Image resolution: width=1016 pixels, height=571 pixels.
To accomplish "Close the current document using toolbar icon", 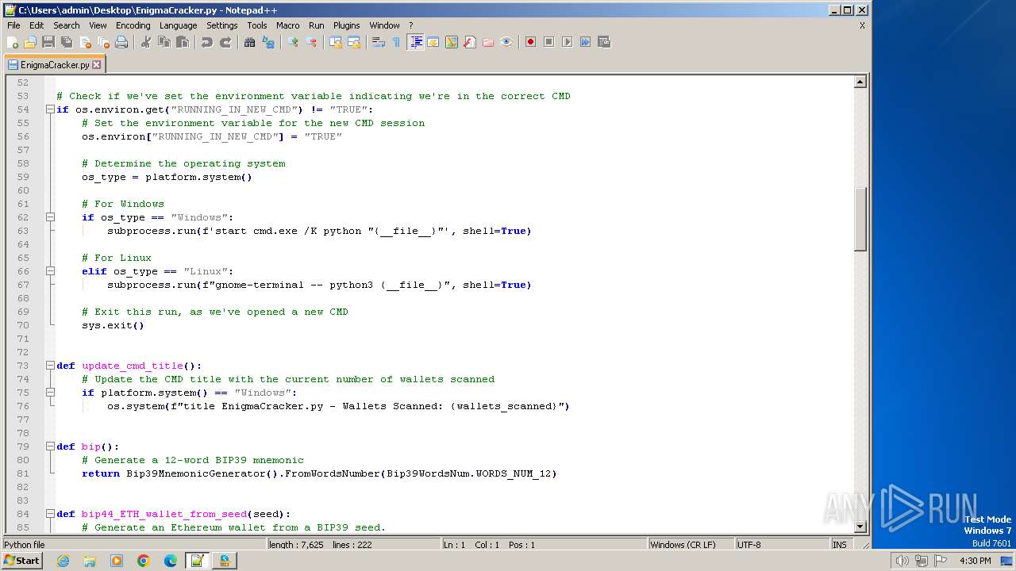I will [x=85, y=42].
